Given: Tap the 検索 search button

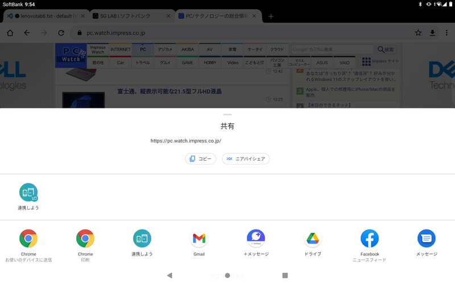Looking at the screenshot, I should coord(386,49).
